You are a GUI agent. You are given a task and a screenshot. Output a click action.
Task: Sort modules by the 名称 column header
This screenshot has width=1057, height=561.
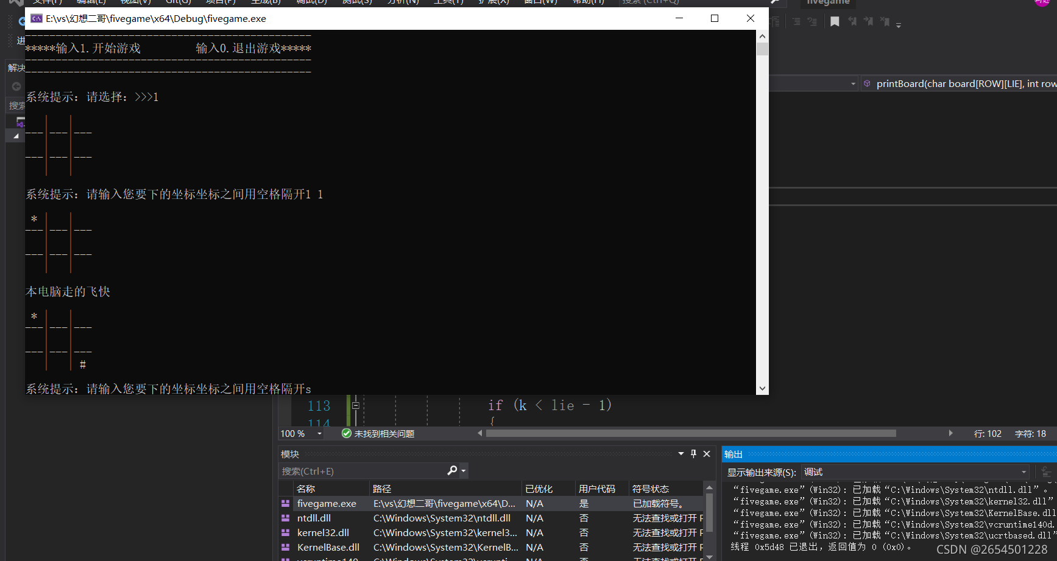coord(331,489)
